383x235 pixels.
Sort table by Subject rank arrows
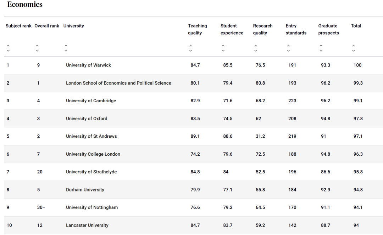pyautogui.click(x=8, y=48)
